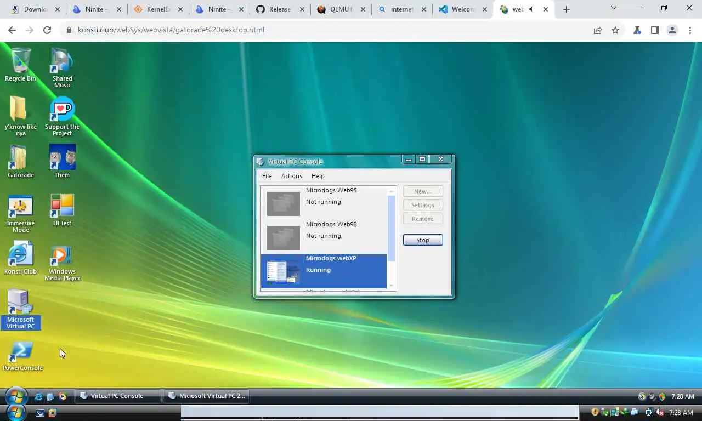Click the New... button

[423, 191]
